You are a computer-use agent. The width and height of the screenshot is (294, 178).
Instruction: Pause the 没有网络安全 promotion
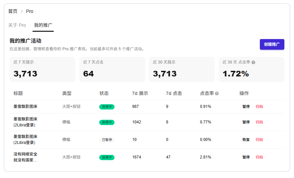(246, 157)
